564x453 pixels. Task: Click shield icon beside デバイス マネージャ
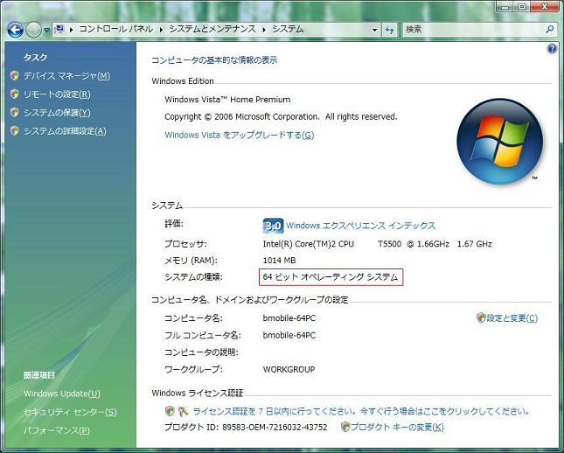point(14,75)
